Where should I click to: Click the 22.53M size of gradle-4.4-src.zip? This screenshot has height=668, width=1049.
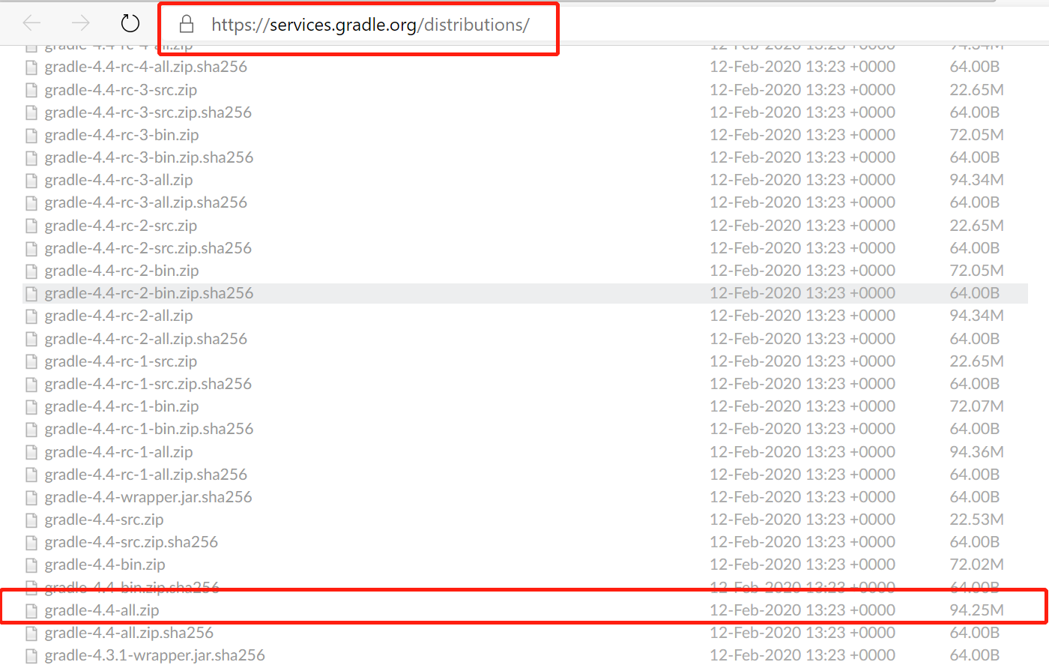coord(976,520)
